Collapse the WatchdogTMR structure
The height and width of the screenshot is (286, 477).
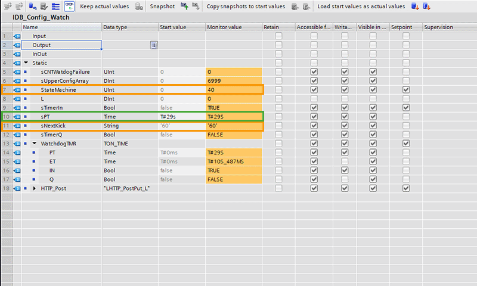35,144
